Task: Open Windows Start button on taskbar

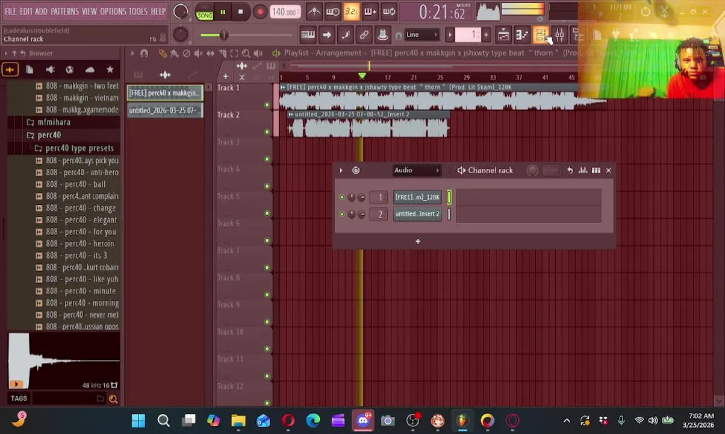Action: click(x=138, y=421)
